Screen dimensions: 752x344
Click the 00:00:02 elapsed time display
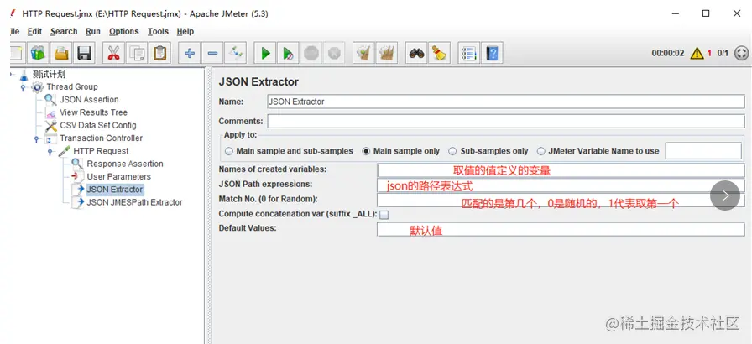667,53
